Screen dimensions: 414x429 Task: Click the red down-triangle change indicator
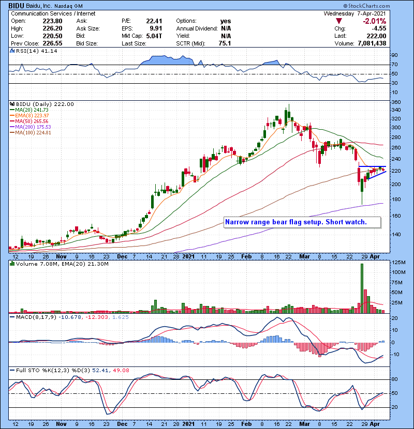coord(339,21)
